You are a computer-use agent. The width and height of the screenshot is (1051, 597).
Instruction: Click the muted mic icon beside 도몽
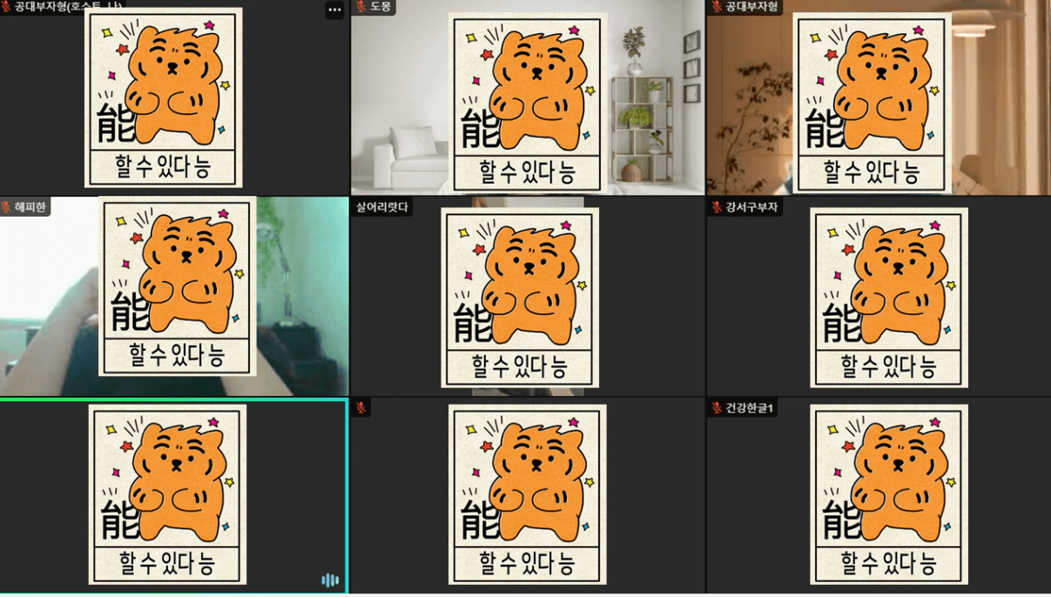point(360,6)
